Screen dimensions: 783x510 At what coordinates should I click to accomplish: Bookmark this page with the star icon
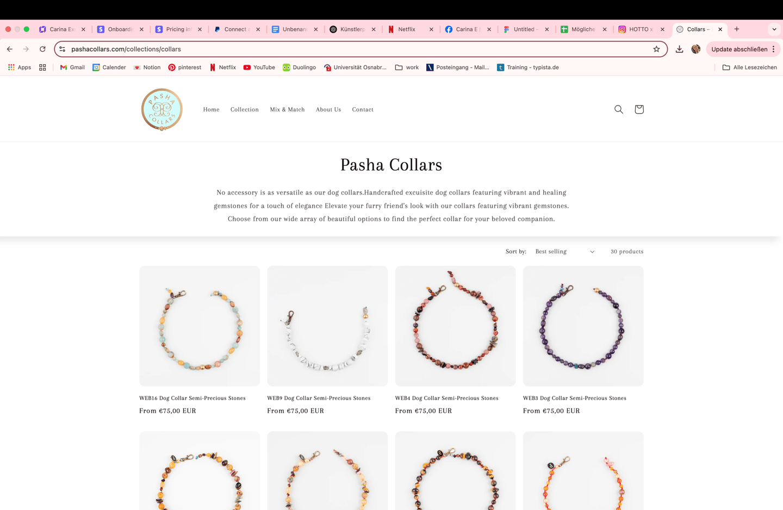click(x=656, y=49)
